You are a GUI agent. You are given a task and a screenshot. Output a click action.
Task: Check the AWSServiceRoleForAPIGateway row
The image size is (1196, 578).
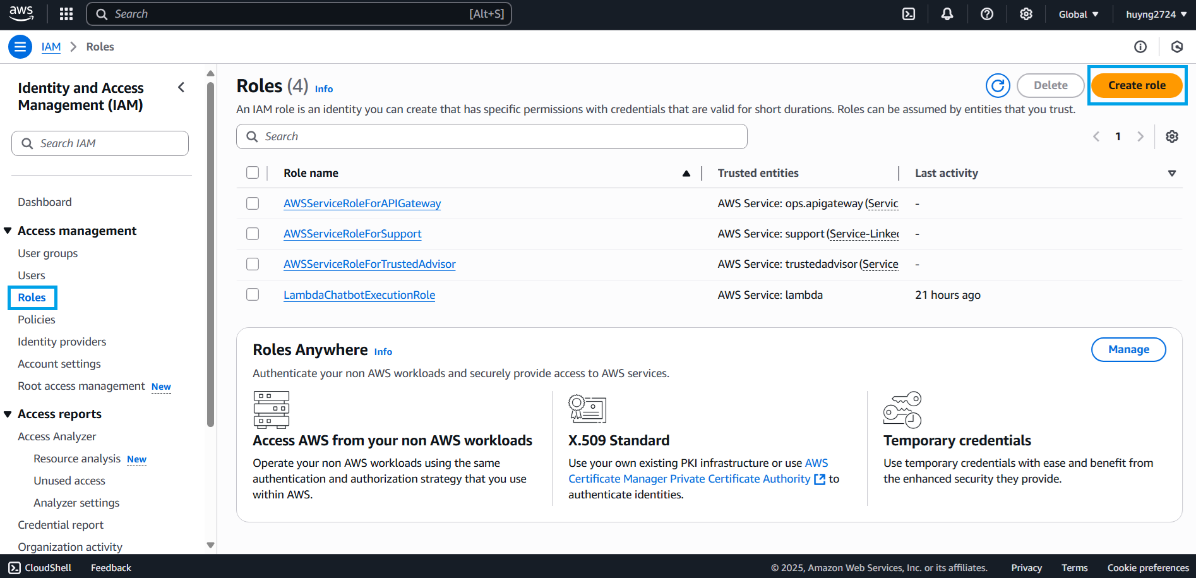pyautogui.click(x=253, y=203)
